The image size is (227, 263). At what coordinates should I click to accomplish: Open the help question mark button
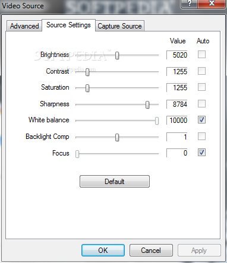(x=189, y=4)
